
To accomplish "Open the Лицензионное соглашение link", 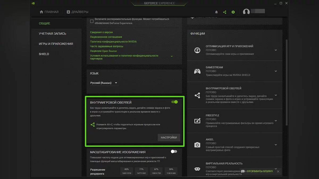I will tap(106, 37).
